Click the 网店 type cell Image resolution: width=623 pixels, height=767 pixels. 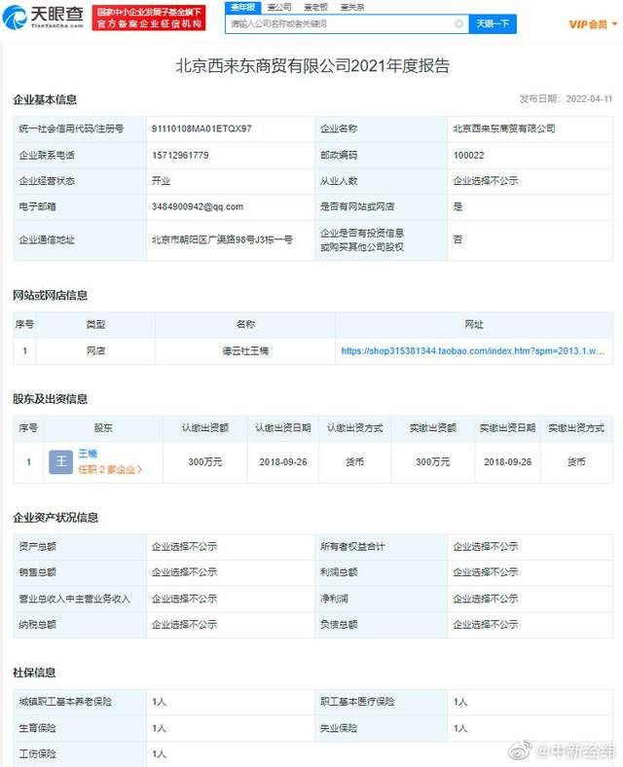(95, 350)
